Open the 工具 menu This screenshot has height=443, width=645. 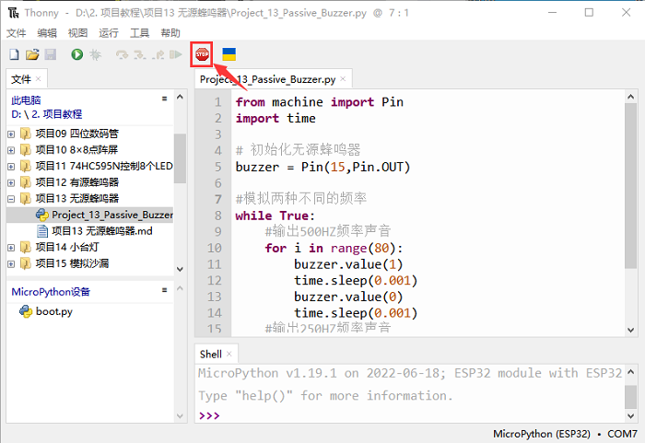point(139,32)
